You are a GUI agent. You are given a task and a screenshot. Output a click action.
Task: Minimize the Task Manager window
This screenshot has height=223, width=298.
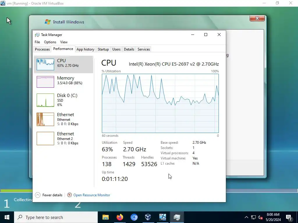193,35
